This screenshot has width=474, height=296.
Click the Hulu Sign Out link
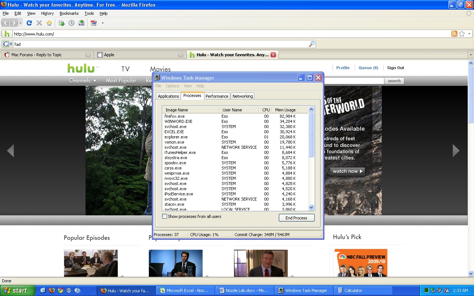click(x=395, y=68)
